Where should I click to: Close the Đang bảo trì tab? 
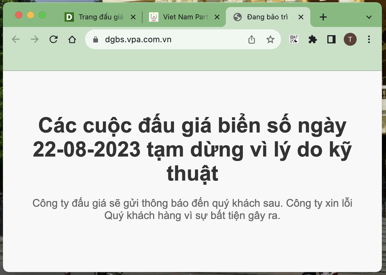pos(301,17)
